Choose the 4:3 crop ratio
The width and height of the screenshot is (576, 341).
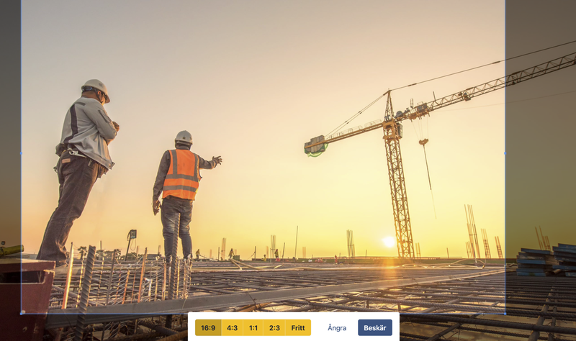232,327
